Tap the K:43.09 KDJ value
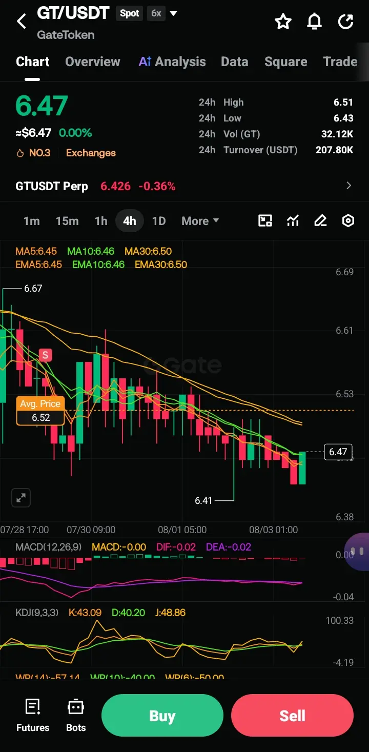This screenshot has width=369, height=752. [85, 613]
